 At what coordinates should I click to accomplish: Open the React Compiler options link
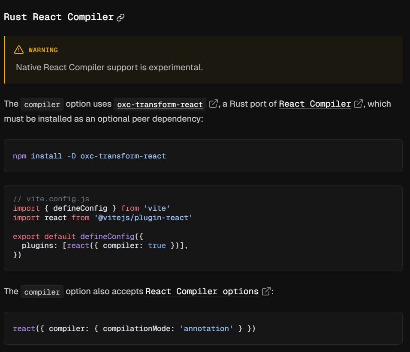click(x=202, y=292)
